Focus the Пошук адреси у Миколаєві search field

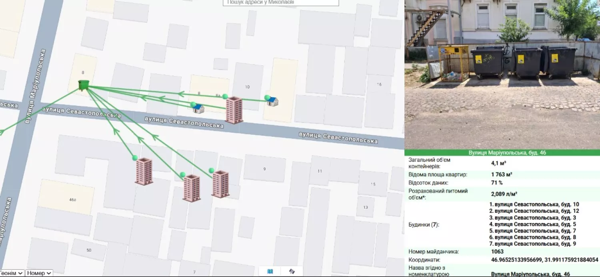[281, 3]
